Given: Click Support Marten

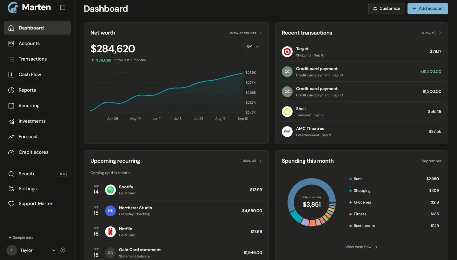Looking at the screenshot, I should tap(37, 204).
